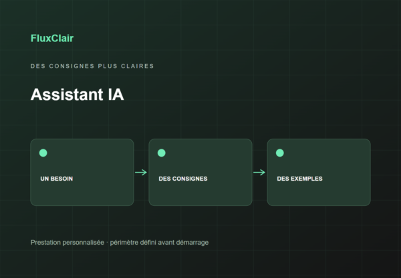Click 'périmètre défini avant démarrage' footer text
This screenshot has height=278, width=401.
click(x=159, y=242)
